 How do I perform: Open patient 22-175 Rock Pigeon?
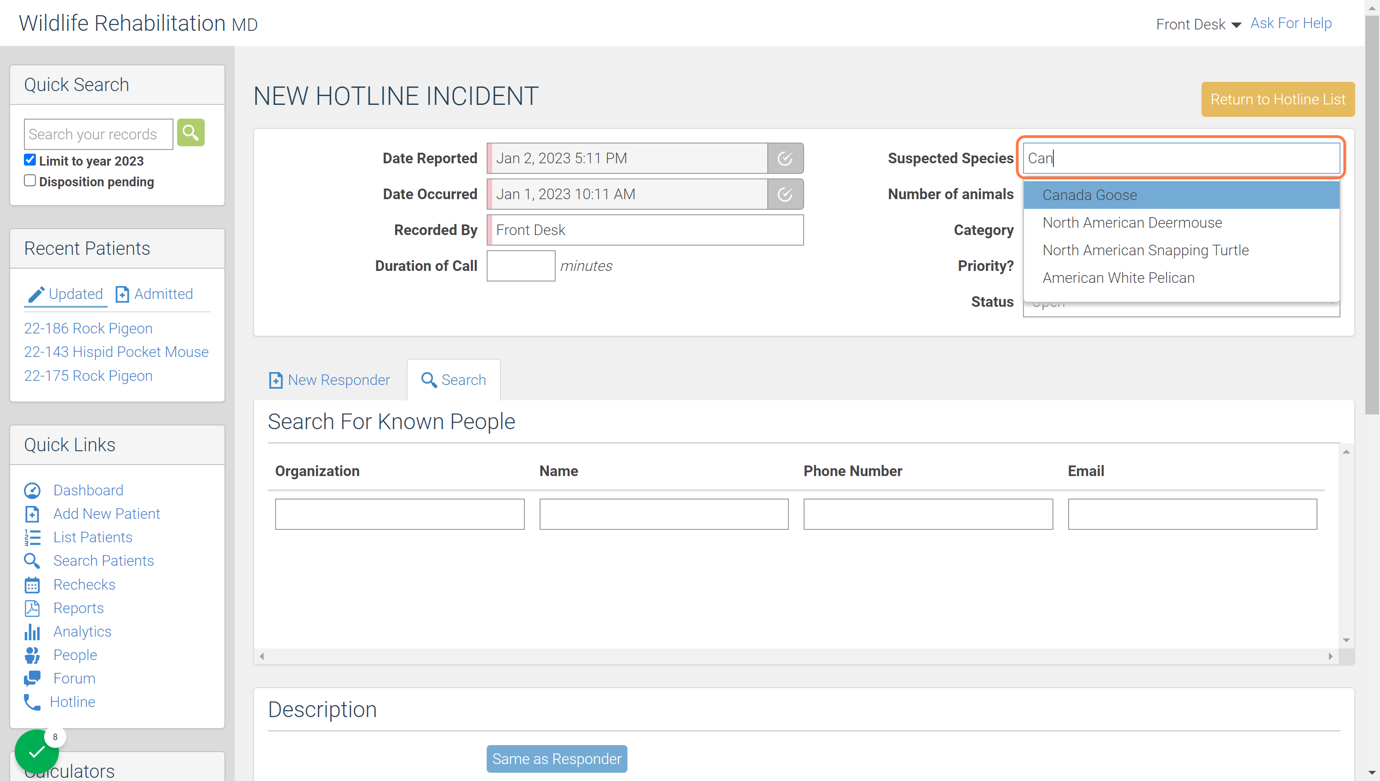tap(88, 375)
